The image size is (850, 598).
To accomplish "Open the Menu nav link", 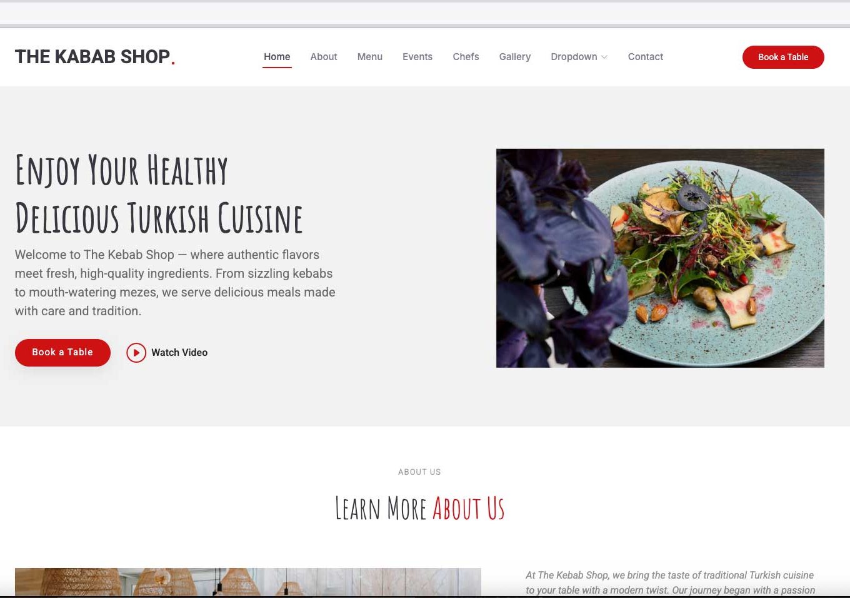I will (370, 57).
